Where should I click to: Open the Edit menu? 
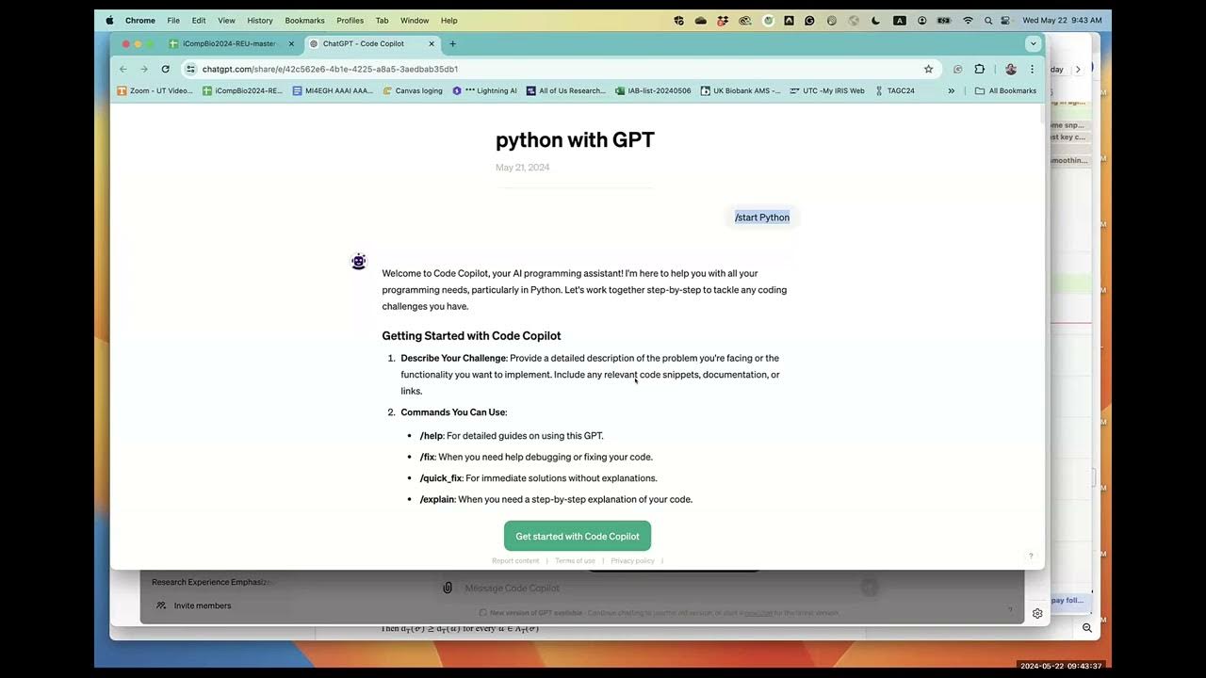tap(199, 20)
